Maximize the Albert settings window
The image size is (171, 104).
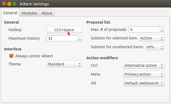coord(14,4)
